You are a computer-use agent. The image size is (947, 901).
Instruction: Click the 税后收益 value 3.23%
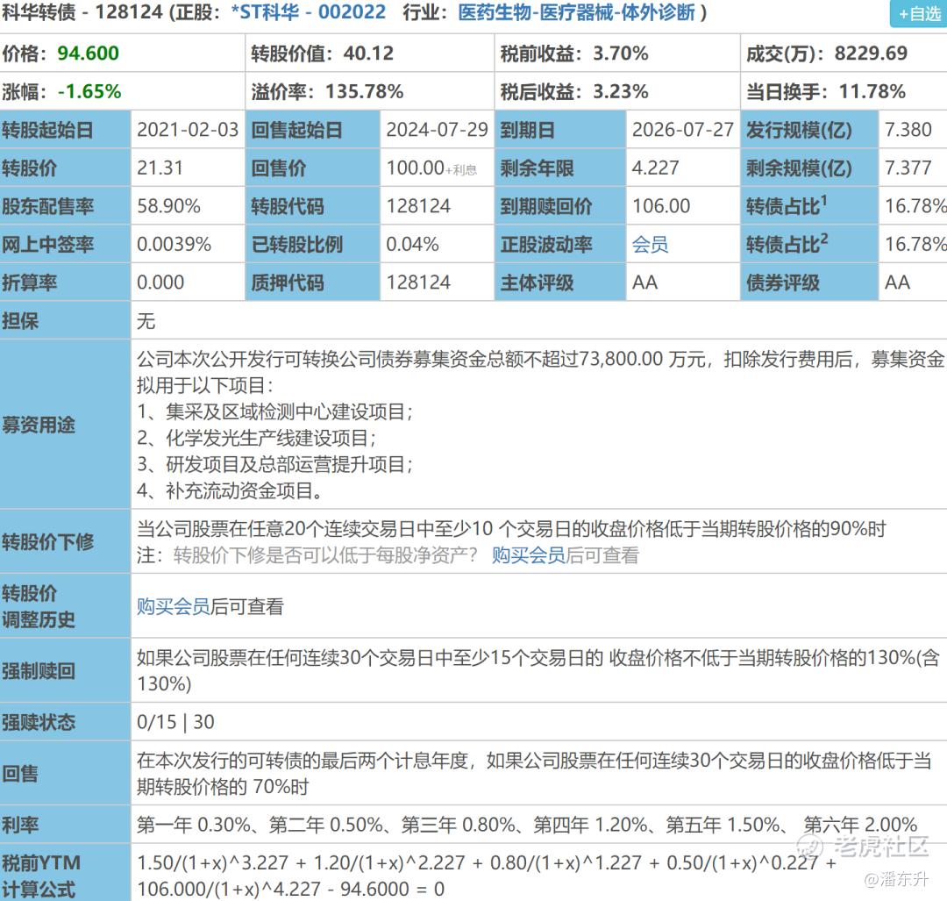click(x=620, y=91)
